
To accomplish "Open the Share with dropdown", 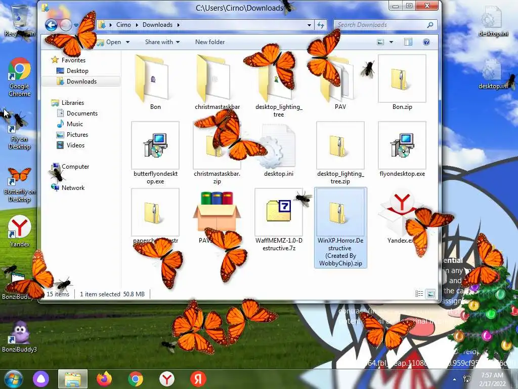I will point(162,42).
